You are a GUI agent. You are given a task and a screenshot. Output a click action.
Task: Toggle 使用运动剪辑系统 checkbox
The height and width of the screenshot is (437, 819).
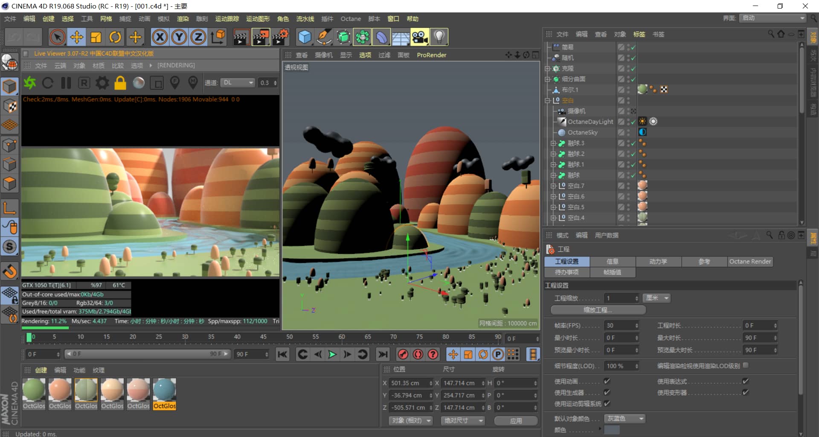coord(607,403)
